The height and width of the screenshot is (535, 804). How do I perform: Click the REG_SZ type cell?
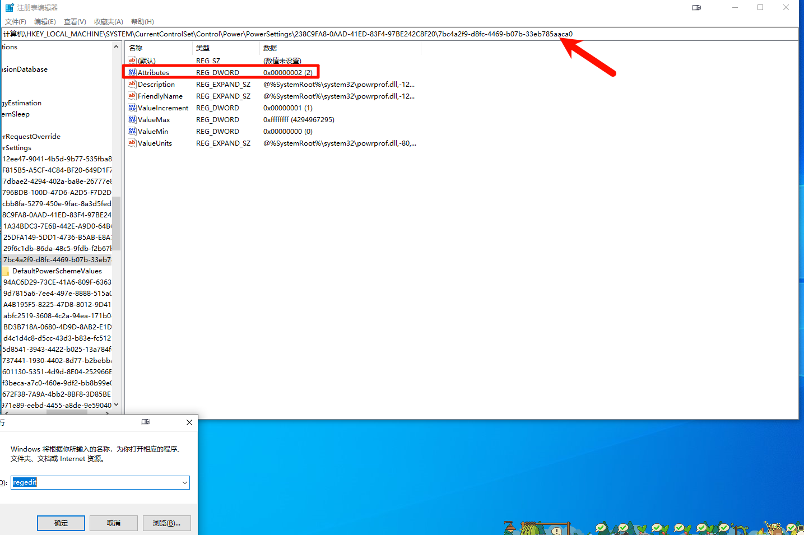click(x=208, y=61)
